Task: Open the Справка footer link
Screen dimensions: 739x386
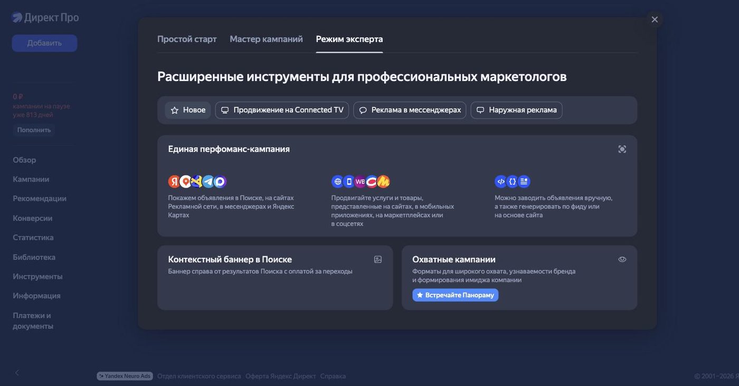Action: point(333,376)
